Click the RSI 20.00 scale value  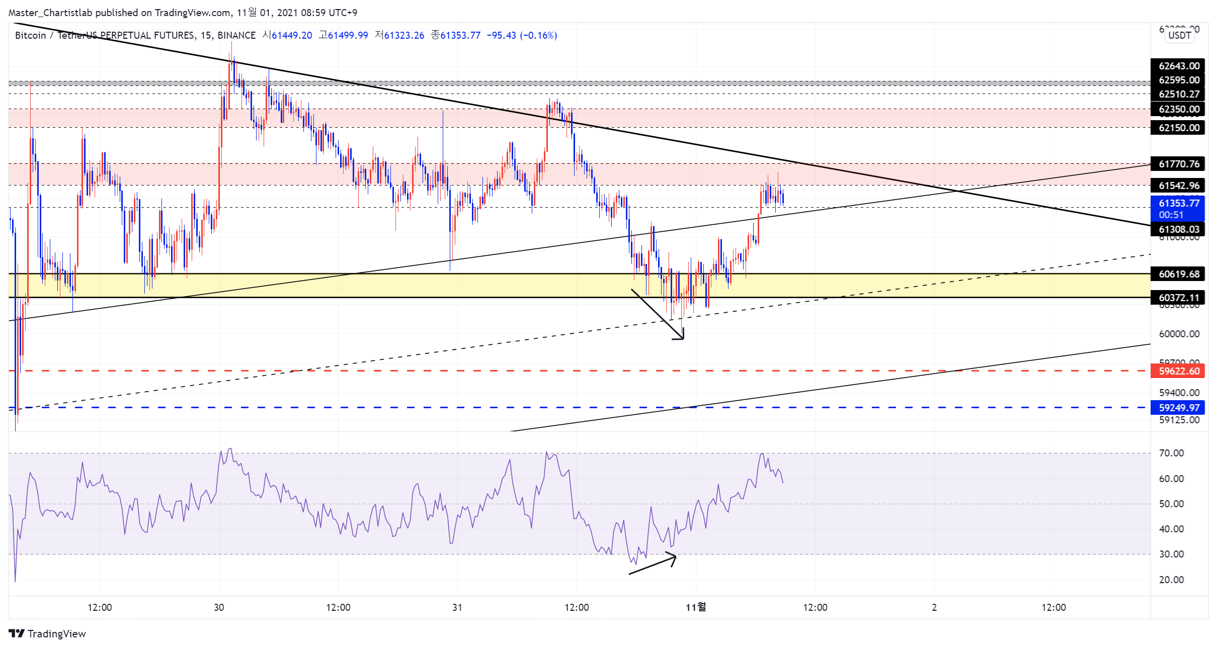click(1171, 580)
